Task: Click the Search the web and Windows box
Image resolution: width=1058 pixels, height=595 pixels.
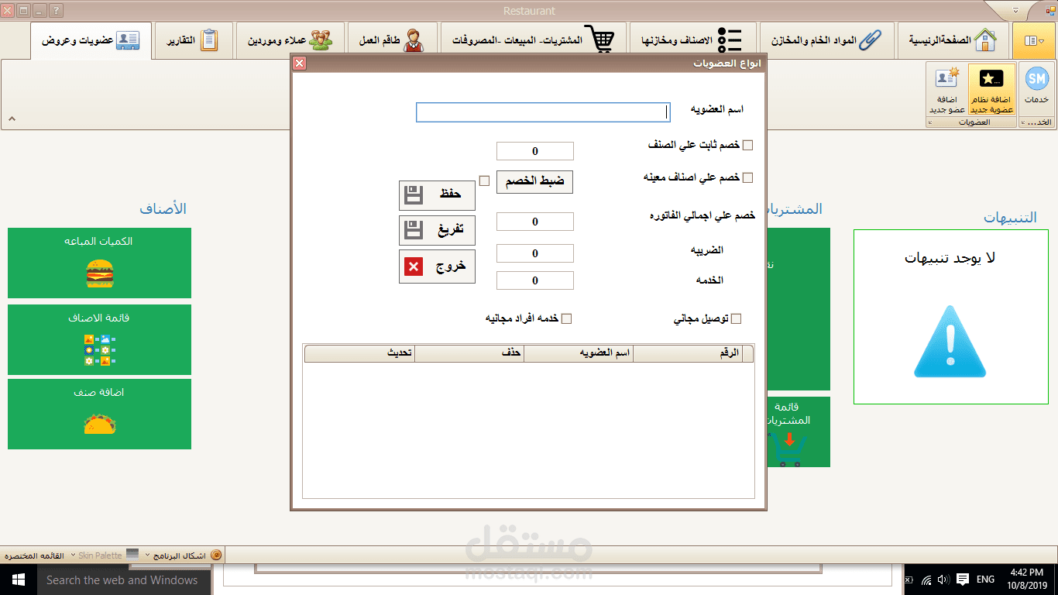Action: pos(124,580)
